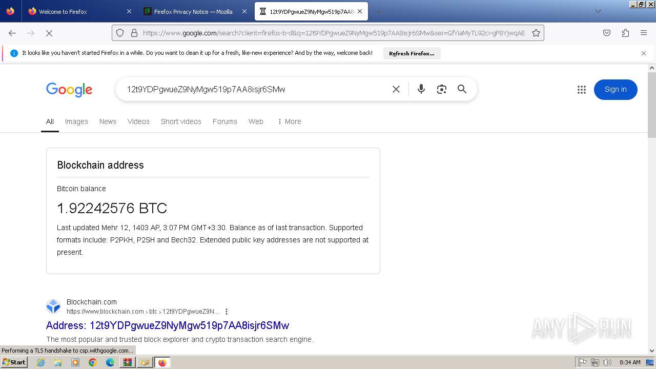Image resolution: width=656 pixels, height=369 pixels.
Task: Close the Welcome to Firefox tab
Action: click(129, 11)
